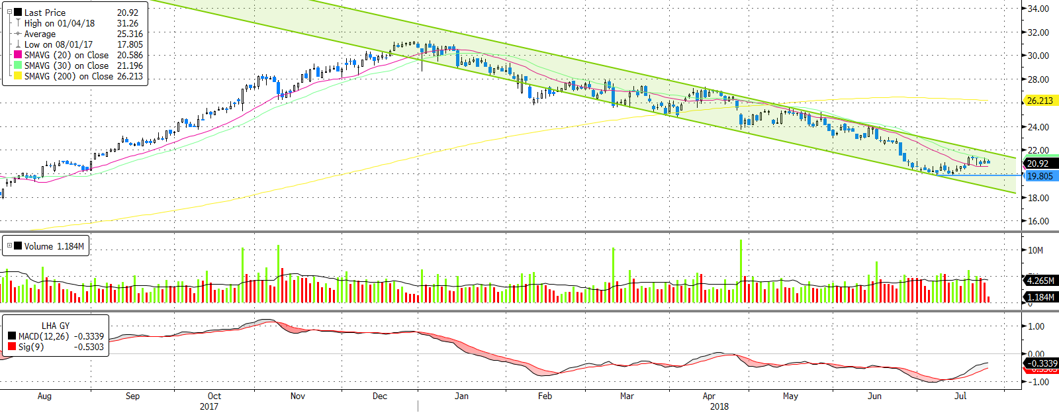
Task: Select the 'Sig(9)' legend label
Action: click(x=31, y=347)
